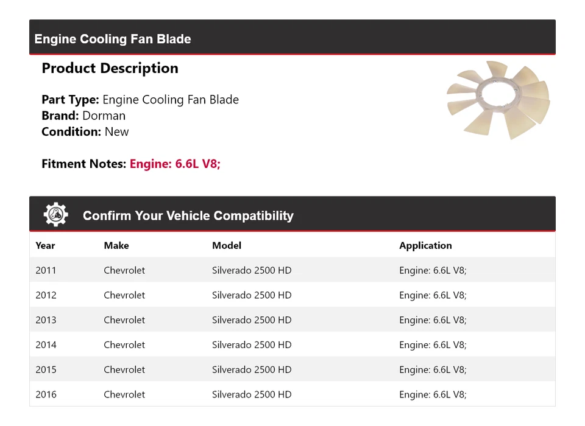This screenshot has width=585, height=426.
Task: Click the Year column header
Action: point(45,245)
